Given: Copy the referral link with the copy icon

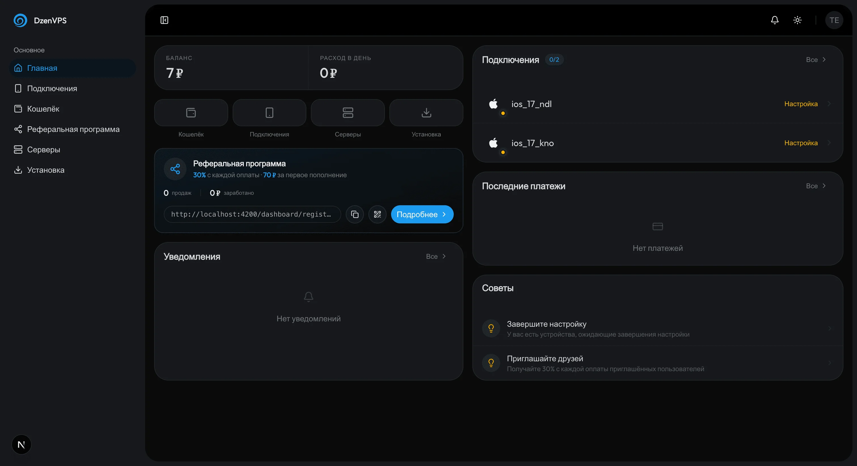Looking at the screenshot, I should click(x=355, y=214).
